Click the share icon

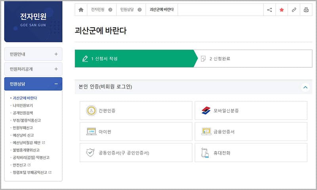pos(269,10)
